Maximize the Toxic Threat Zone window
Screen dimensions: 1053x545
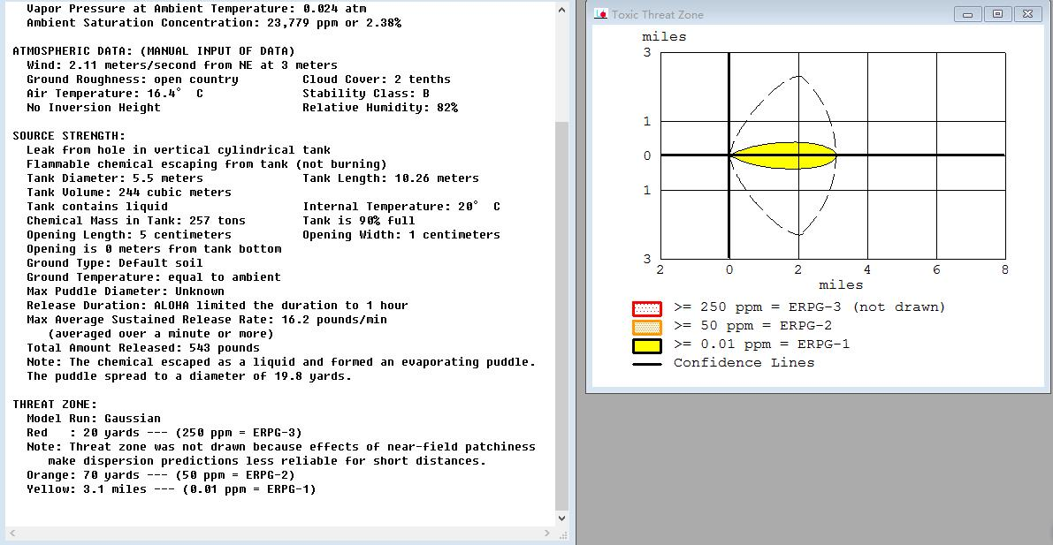click(998, 14)
